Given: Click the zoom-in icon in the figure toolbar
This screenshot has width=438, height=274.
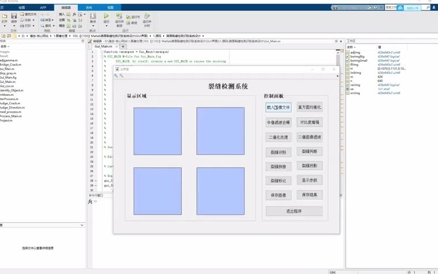Looking at the screenshot, I should pyautogui.click(x=116, y=75).
